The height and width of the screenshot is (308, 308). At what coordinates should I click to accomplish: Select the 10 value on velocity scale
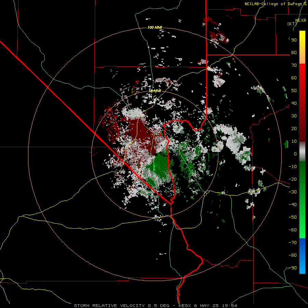coord(294,141)
